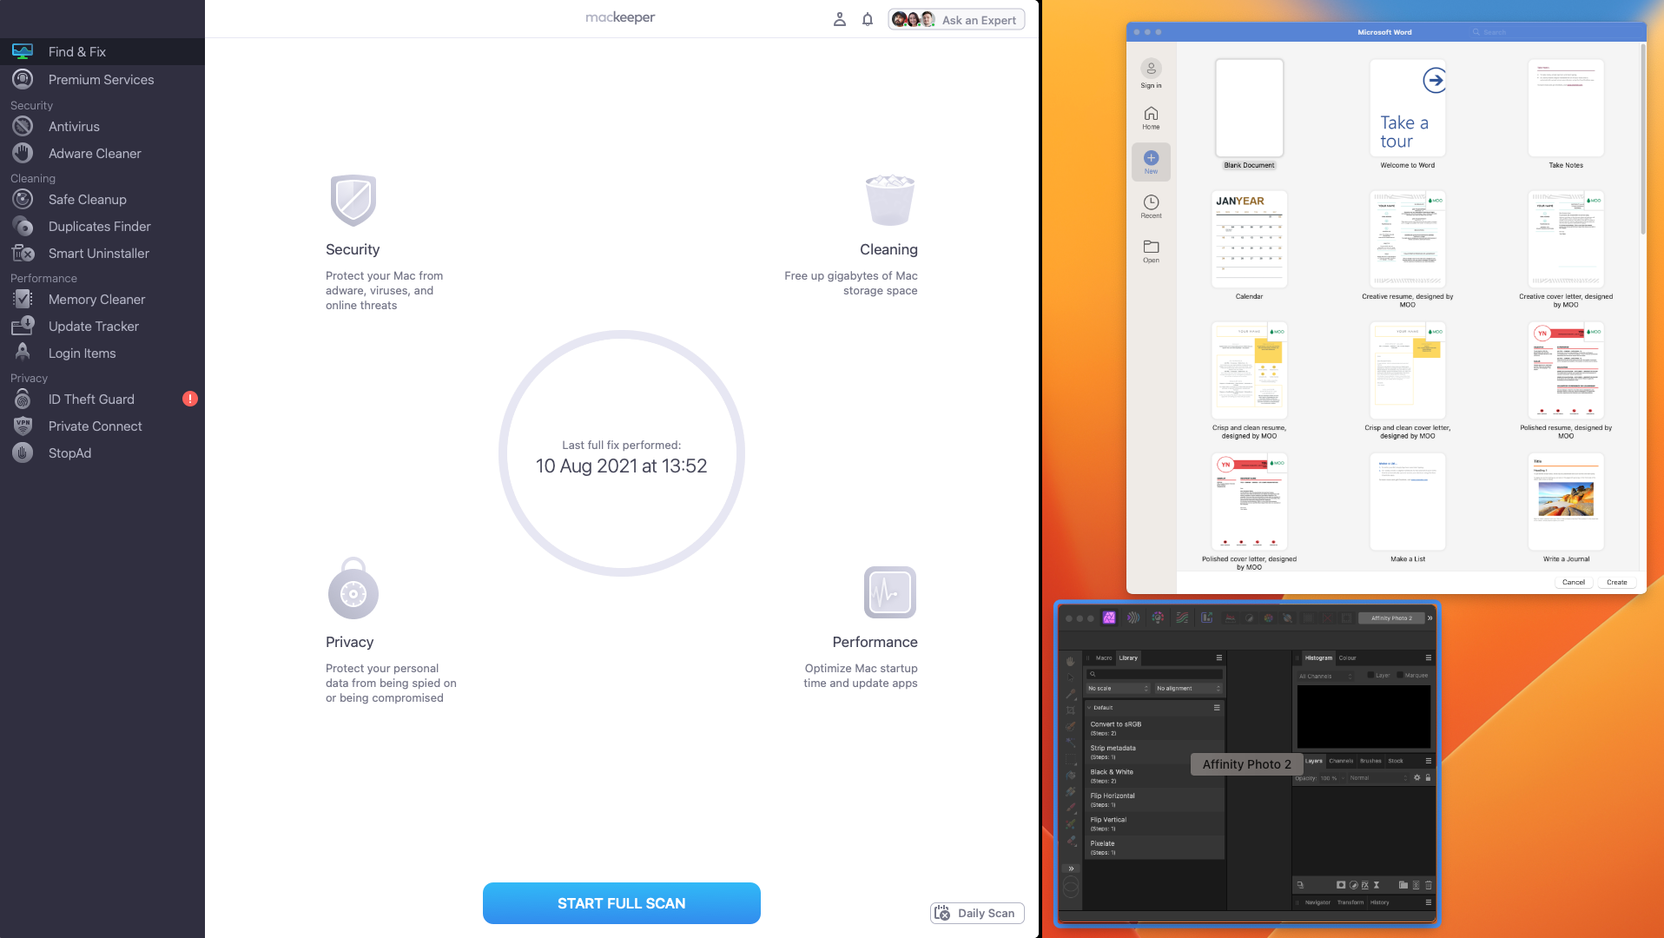The height and width of the screenshot is (938, 1664).
Task: Start the full scan
Action: [x=621, y=903]
